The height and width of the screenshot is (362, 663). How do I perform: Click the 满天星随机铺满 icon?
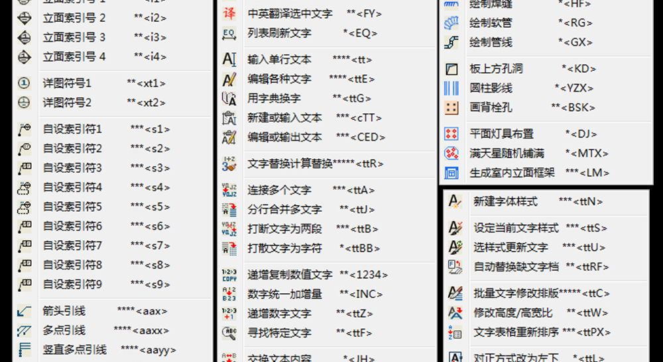point(452,154)
